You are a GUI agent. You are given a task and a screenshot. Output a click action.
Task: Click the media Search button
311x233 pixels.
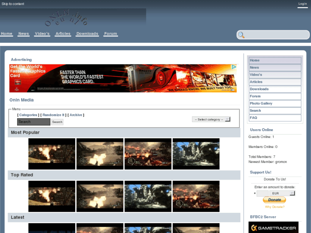tap(57, 122)
